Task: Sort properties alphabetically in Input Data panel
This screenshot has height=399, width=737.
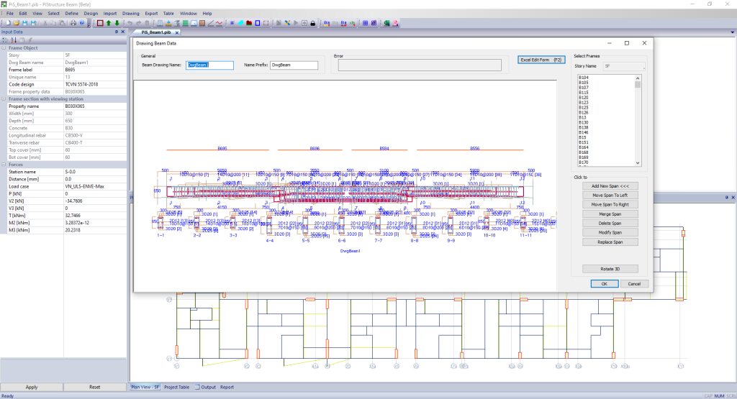Action: 12,40
